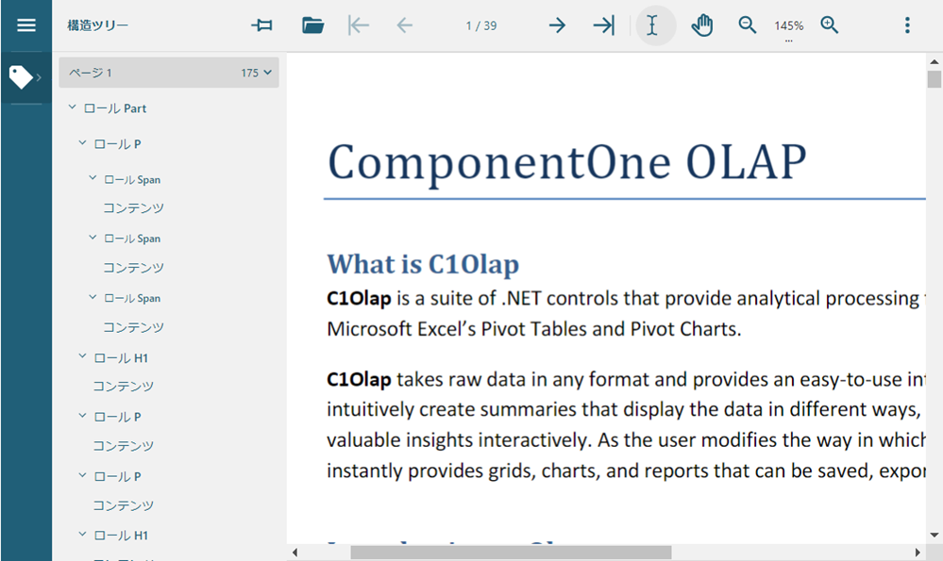This screenshot has height=561, width=943.
Task: Click the line starting 'instantly provides grids, charts'
Action: [x=626, y=470]
